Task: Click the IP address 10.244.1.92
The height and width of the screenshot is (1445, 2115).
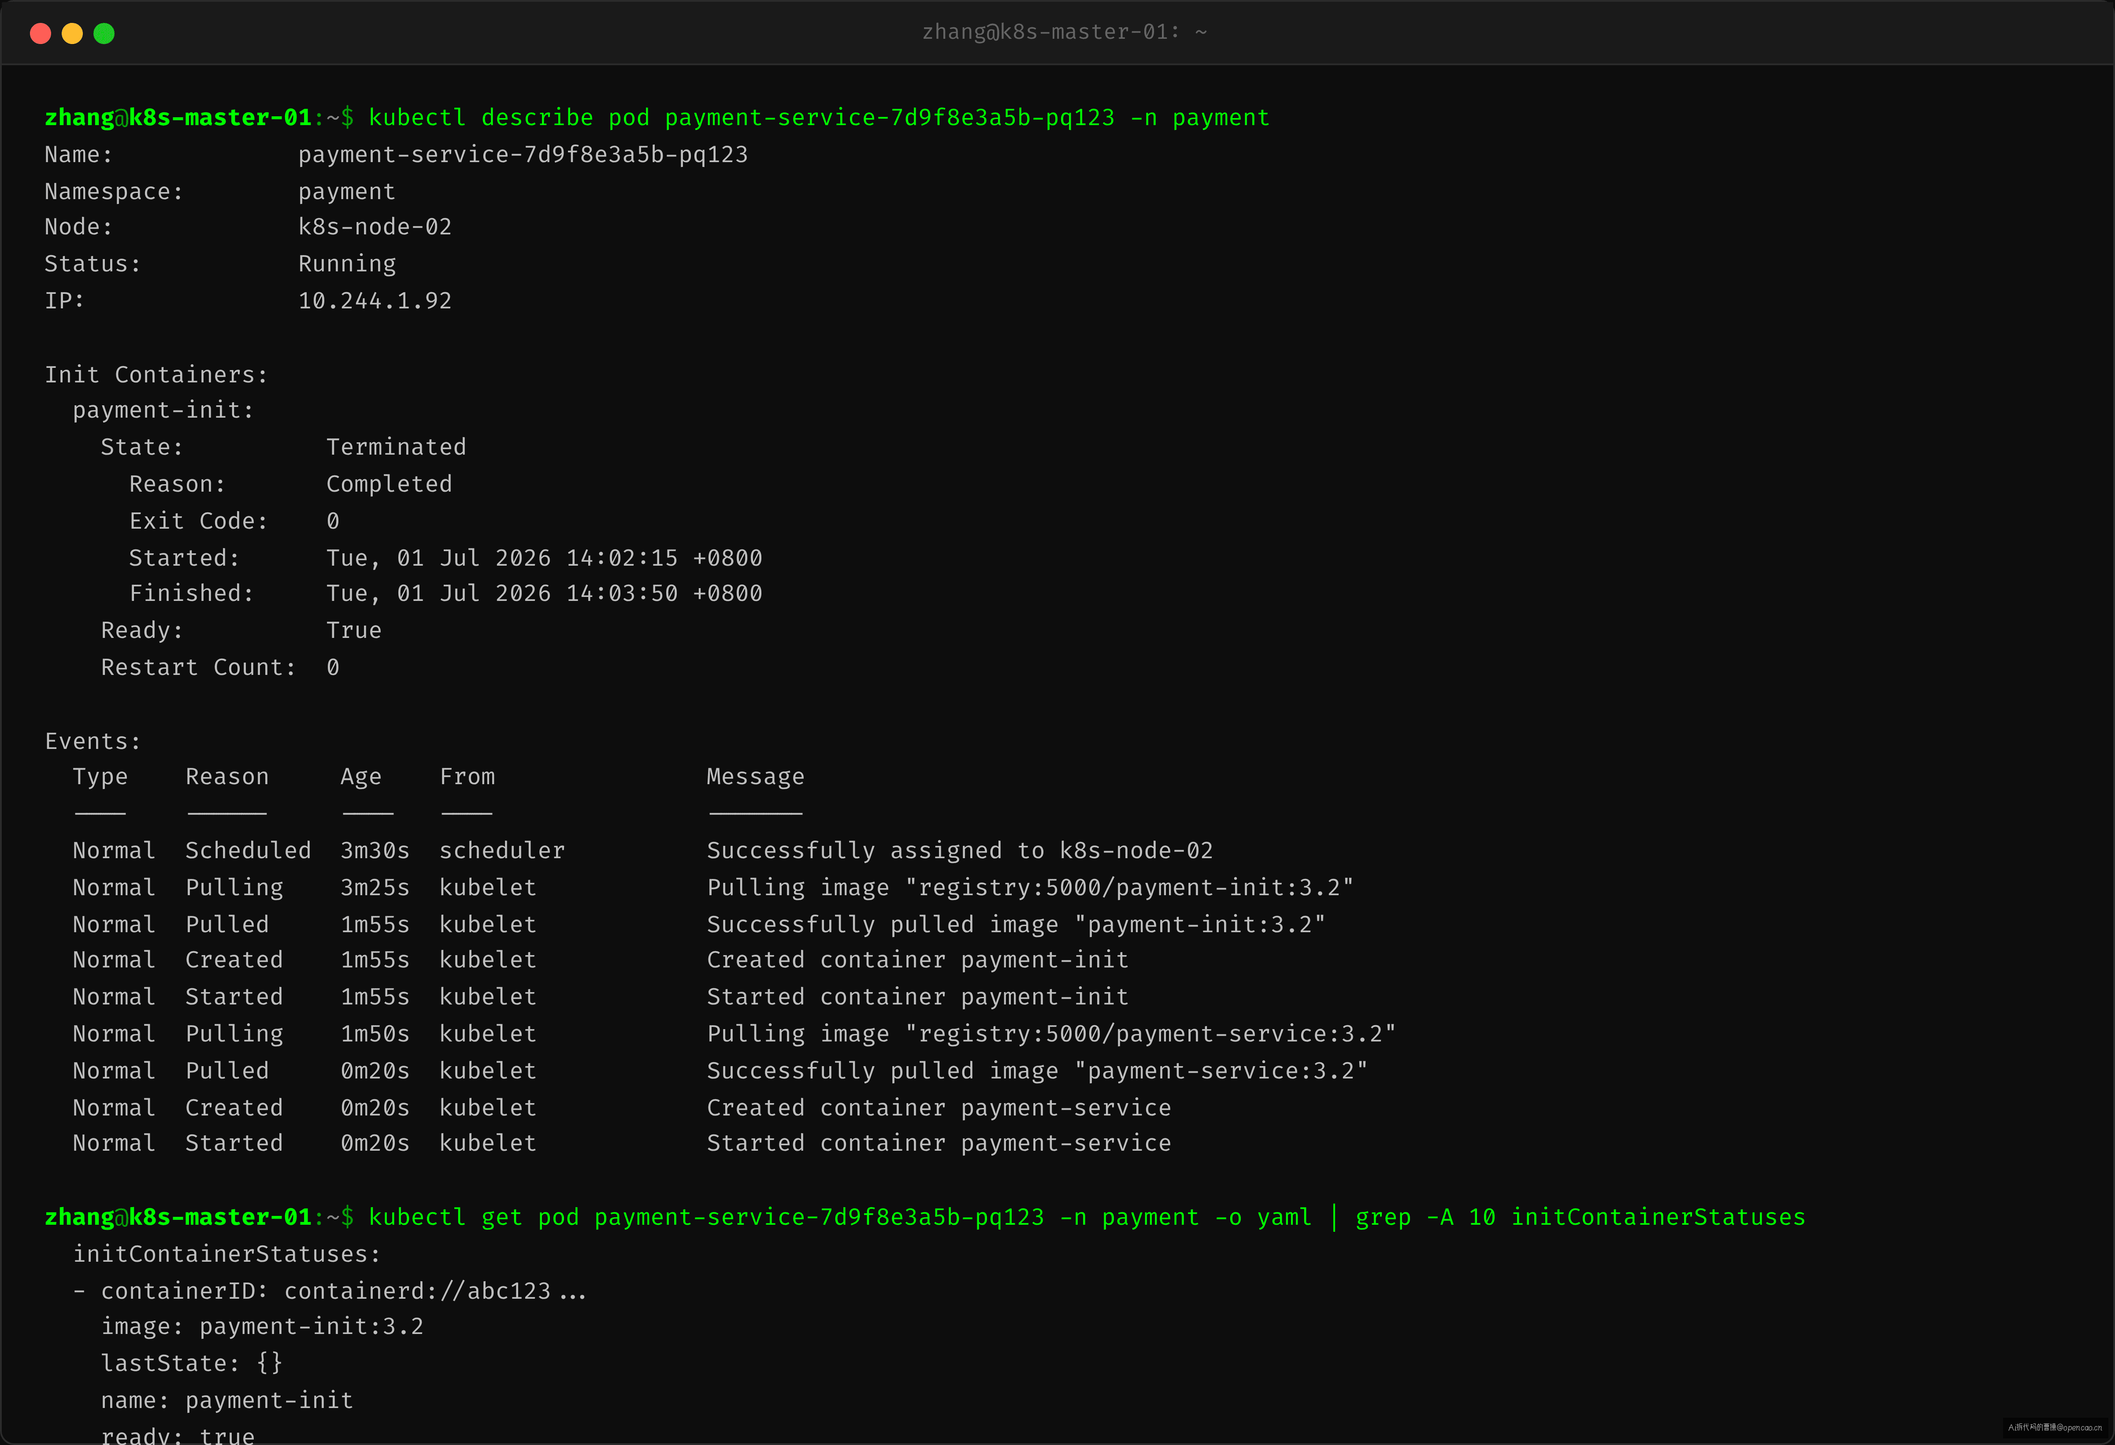Action: click(375, 300)
